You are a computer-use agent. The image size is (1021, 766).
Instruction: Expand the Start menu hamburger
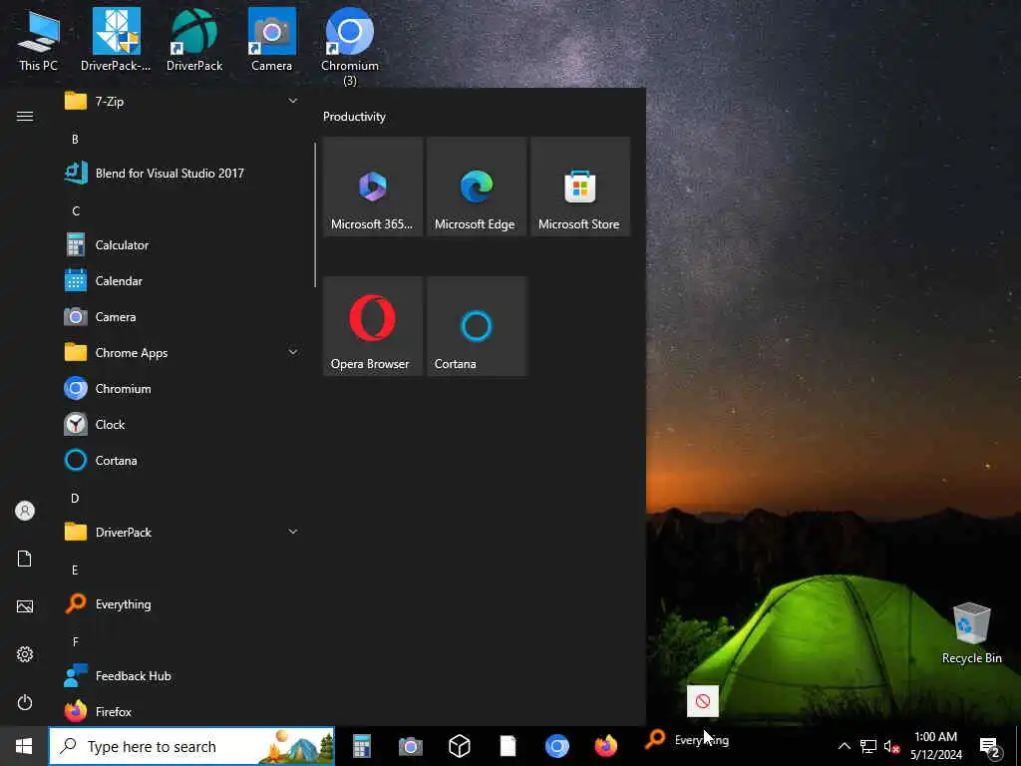pos(25,116)
